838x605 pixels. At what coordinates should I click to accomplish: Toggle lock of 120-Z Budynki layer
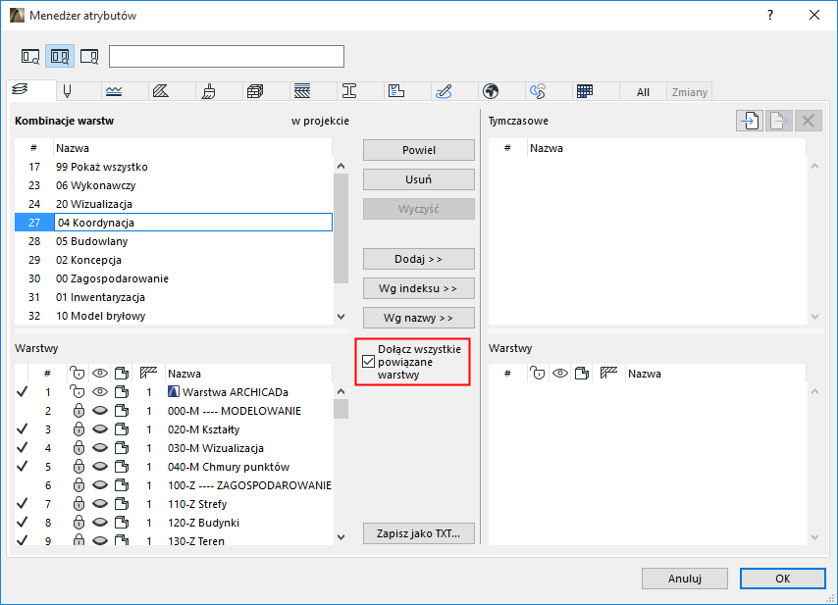pyautogui.click(x=79, y=523)
